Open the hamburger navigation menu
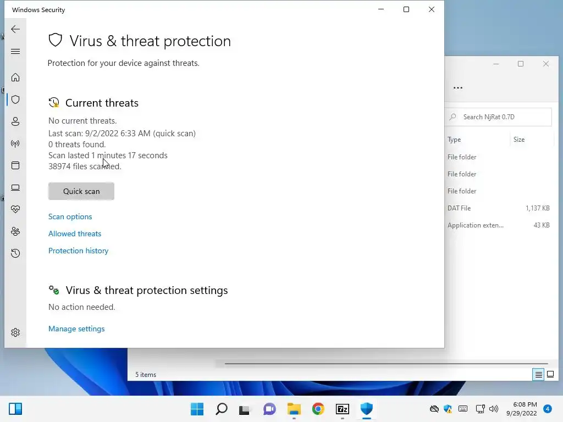 (x=15, y=51)
